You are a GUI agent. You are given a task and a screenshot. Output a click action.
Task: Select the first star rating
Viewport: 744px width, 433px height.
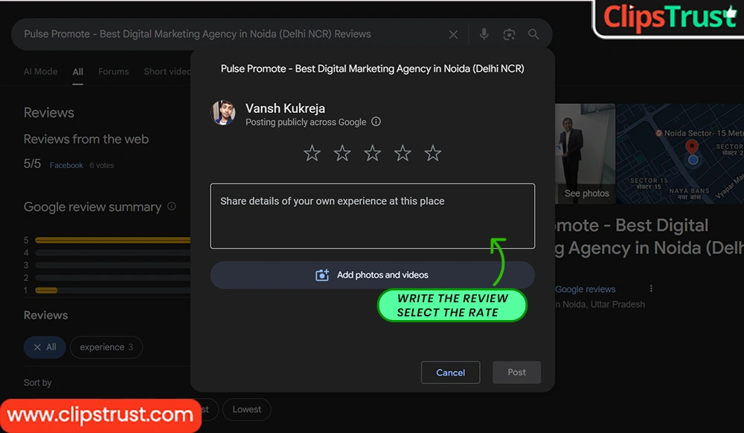point(312,154)
